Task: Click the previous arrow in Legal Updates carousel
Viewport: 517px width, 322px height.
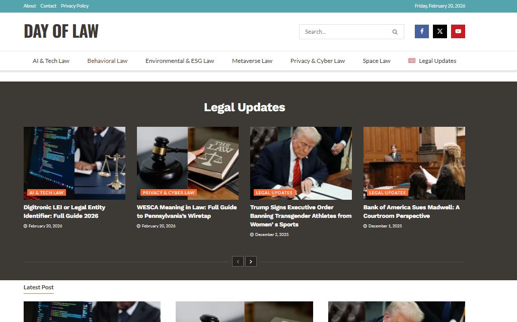Action: tap(238, 261)
